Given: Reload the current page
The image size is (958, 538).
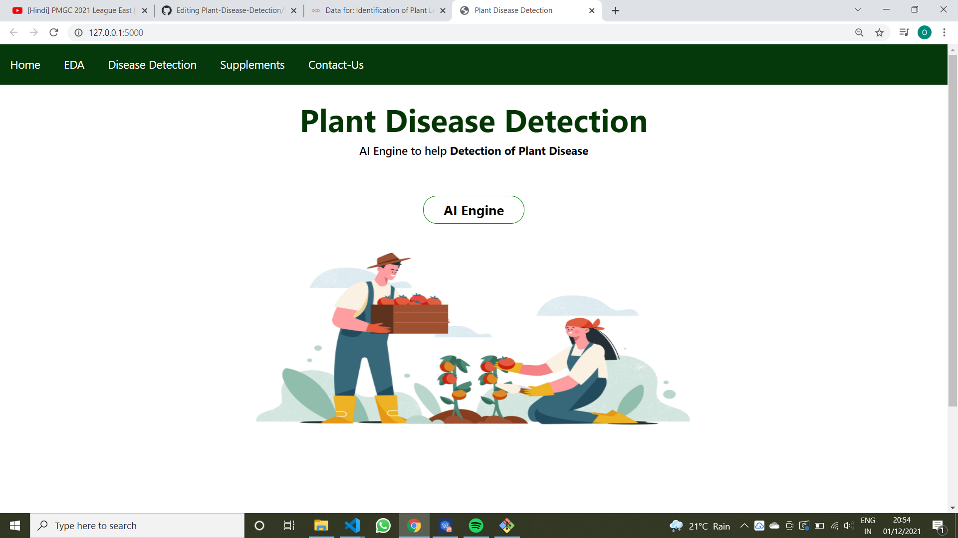Looking at the screenshot, I should pos(53,32).
